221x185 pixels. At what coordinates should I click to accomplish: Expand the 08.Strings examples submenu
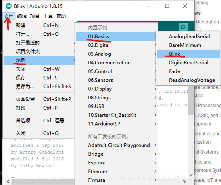point(116,98)
